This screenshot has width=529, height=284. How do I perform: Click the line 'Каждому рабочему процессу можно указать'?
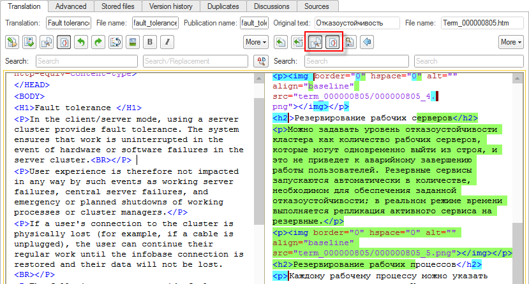pyautogui.click(x=389, y=276)
